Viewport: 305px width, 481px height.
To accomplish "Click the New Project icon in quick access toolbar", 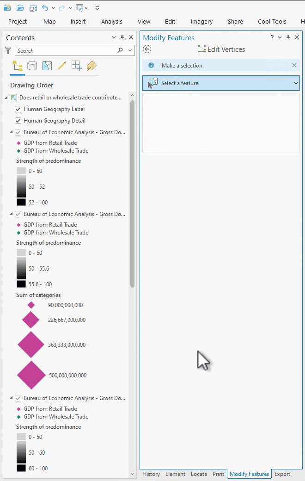I will click(7, 8).
